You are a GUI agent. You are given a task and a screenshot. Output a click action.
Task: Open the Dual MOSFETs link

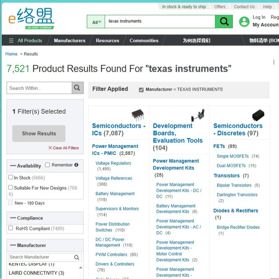click(231, 166)
